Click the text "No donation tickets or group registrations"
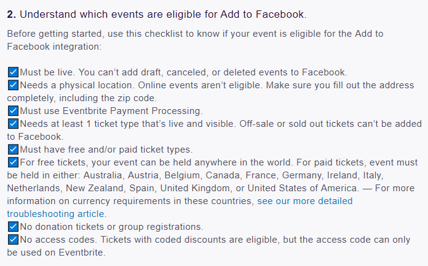This screenshot has height=266, width=428. [x=112, y=227]
